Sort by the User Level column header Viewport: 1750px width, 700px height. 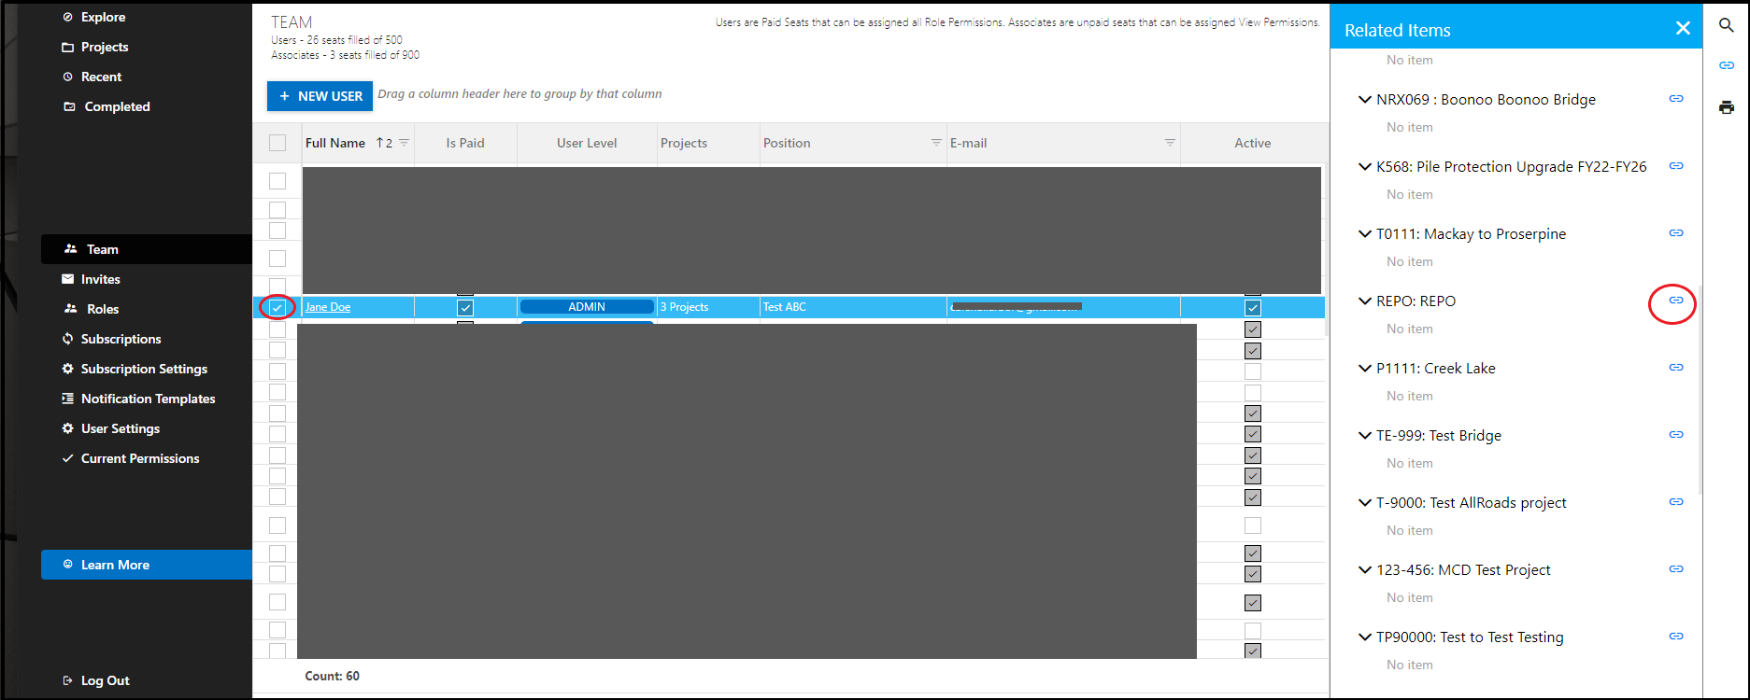(x=587, y=143)
